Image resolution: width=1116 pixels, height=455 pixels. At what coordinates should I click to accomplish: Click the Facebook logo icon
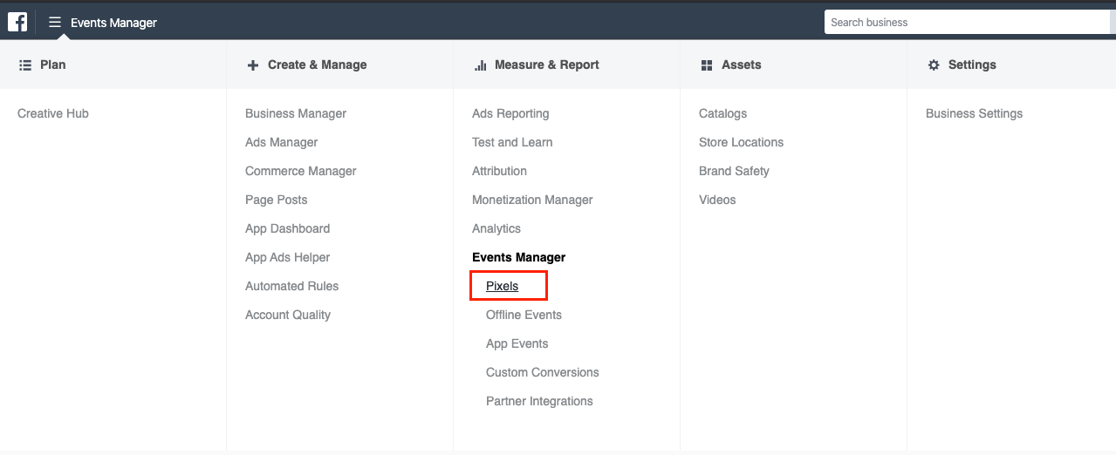tap(17, 22)
